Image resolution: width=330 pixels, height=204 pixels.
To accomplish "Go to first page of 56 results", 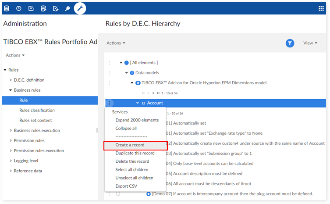I will 143,93.
